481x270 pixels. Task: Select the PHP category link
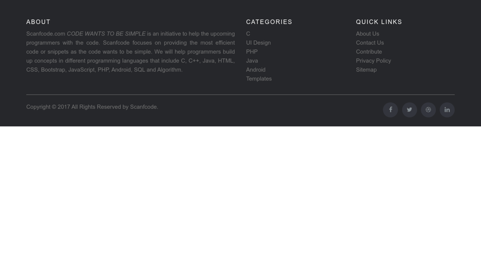(x=252, y=52)
